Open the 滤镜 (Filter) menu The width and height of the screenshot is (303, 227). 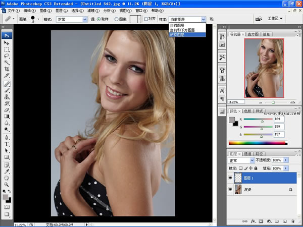(x=92, y=10)
